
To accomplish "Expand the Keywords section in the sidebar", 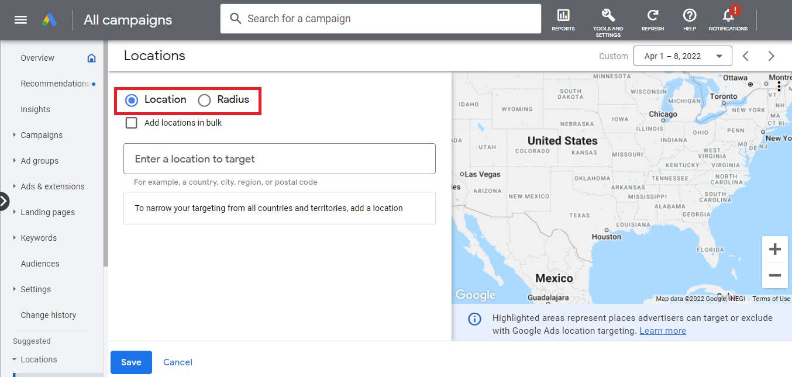I will [x=39, y=238].
